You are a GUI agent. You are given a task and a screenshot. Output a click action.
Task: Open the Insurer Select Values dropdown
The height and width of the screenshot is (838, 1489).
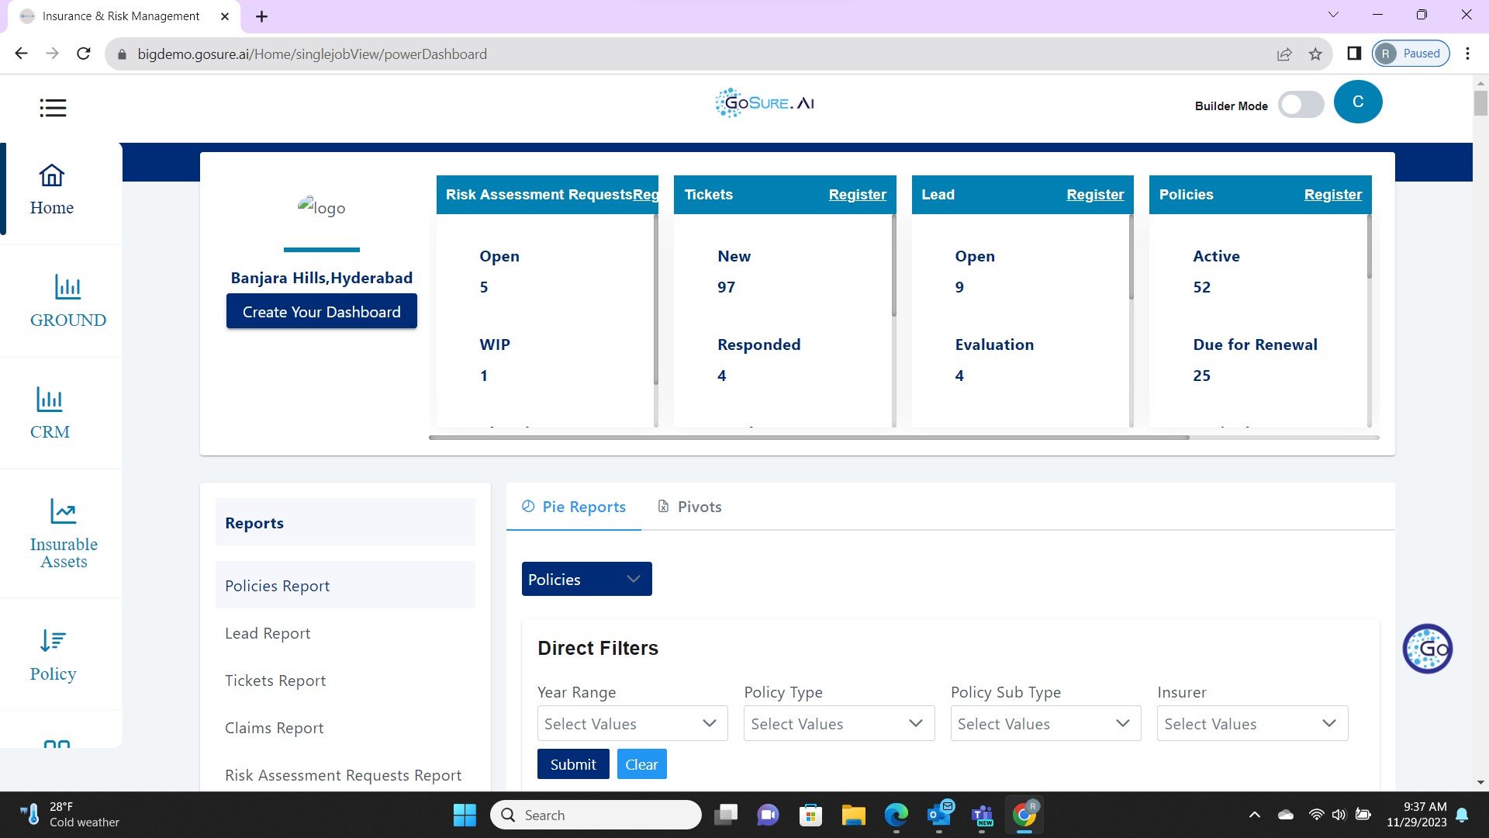(x=1252, y=723)
